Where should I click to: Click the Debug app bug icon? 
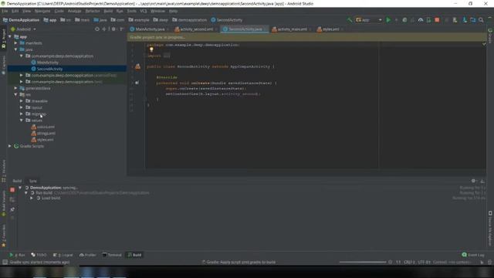[x=404, y=20]
